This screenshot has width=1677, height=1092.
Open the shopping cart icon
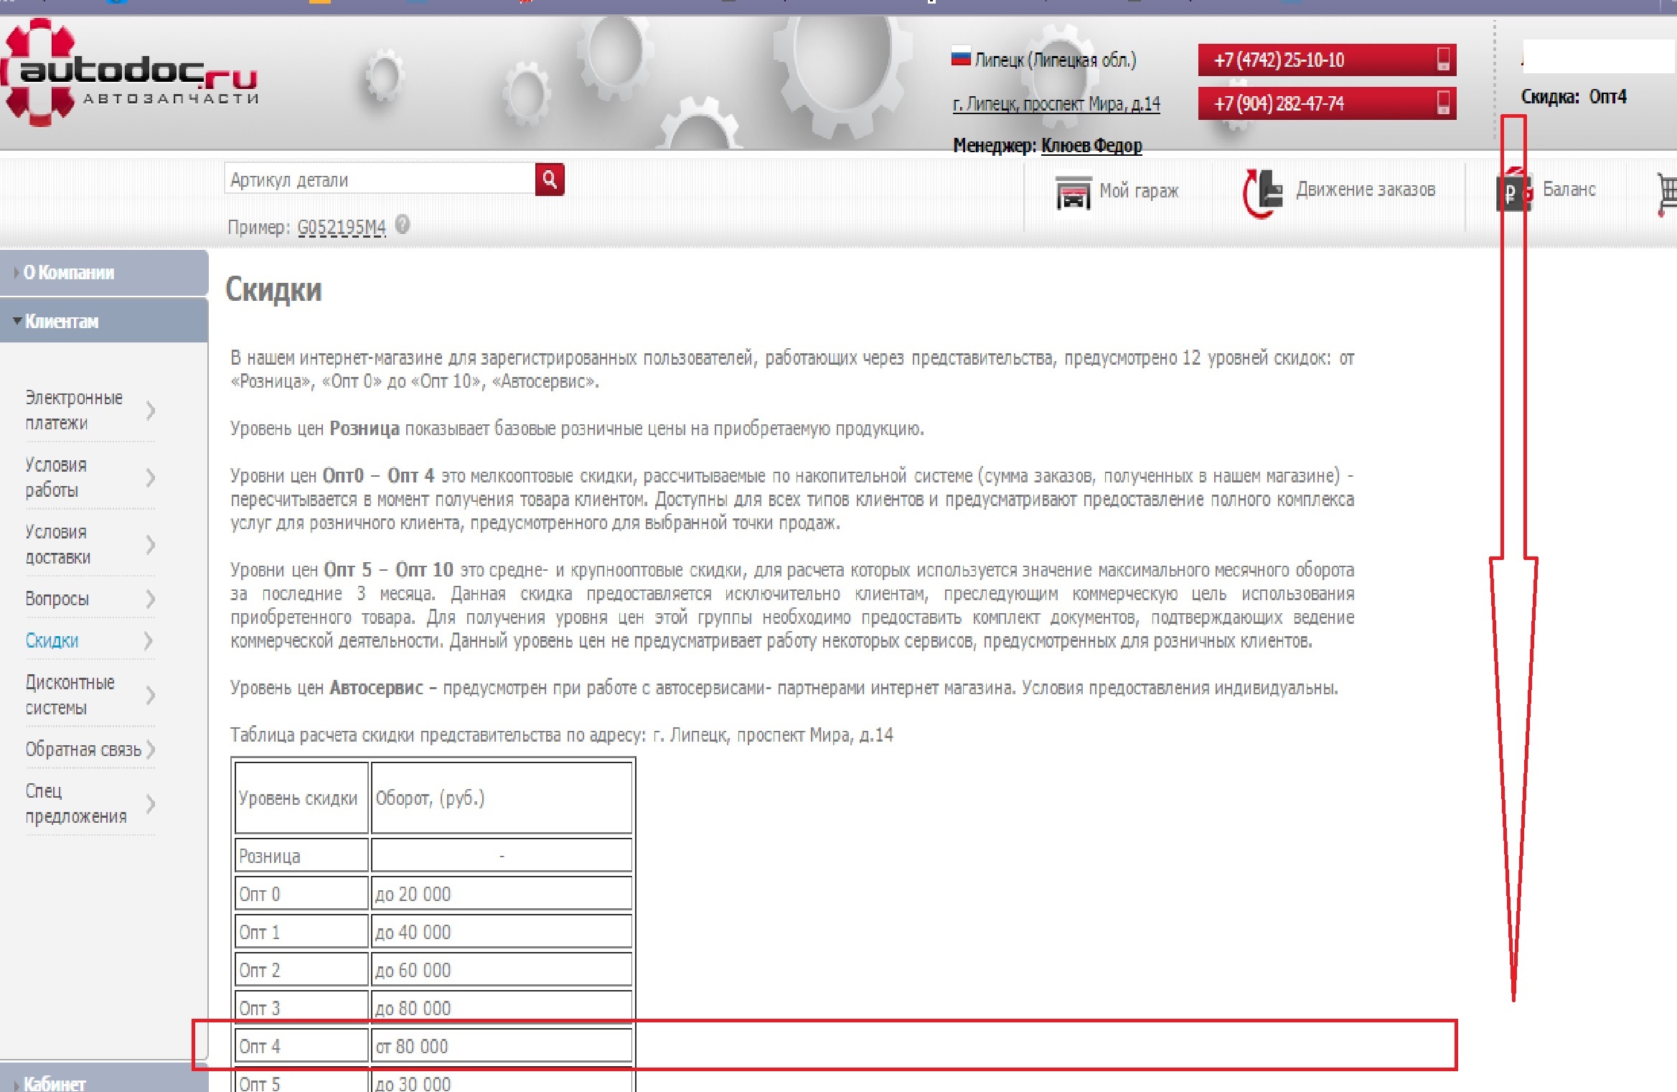coord(1666,194)
